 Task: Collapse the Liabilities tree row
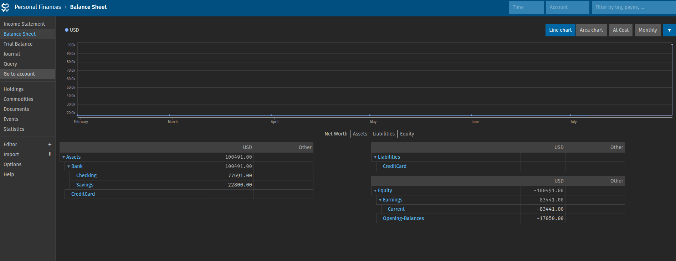coord(375,157)
